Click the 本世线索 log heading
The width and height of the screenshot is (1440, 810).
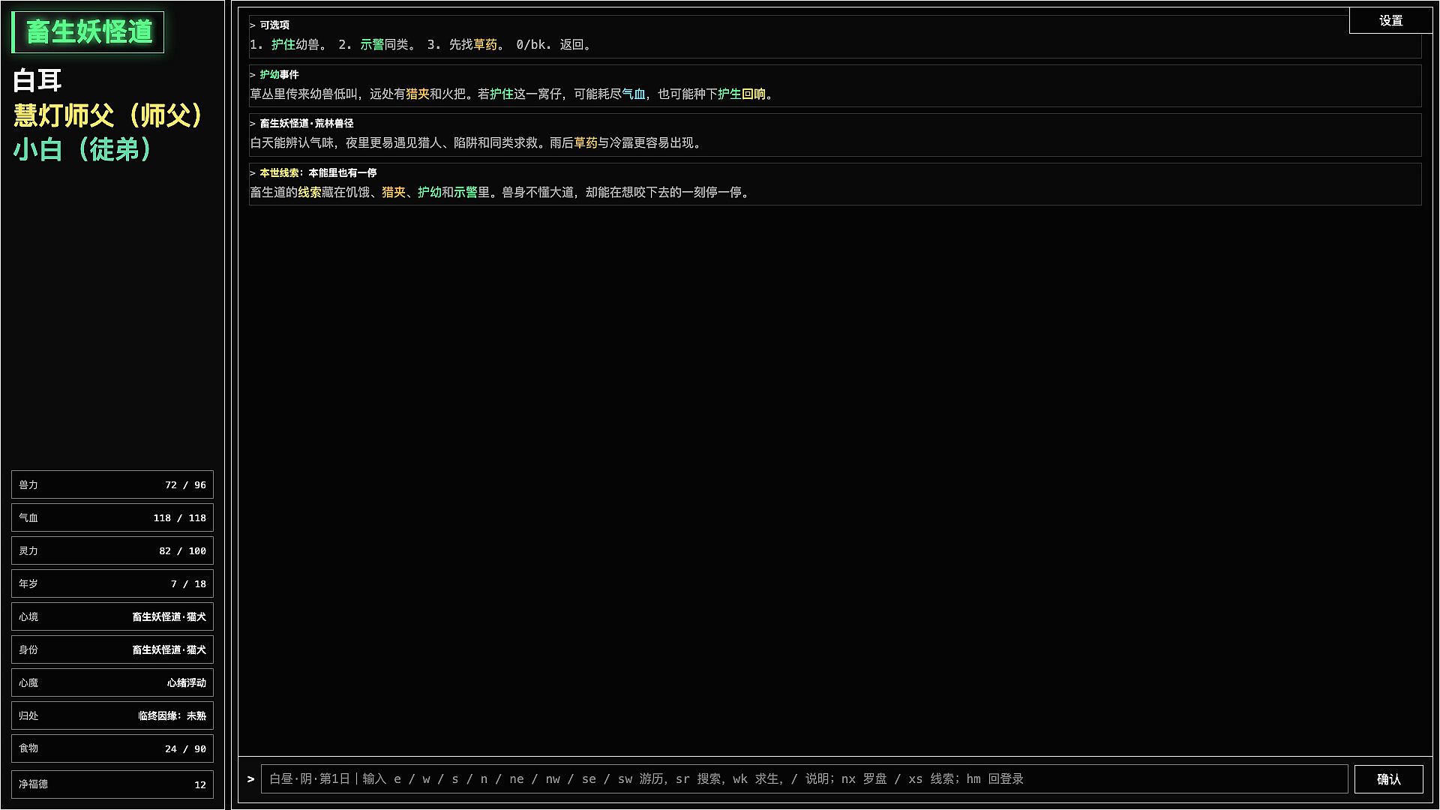tap(318, 172)
